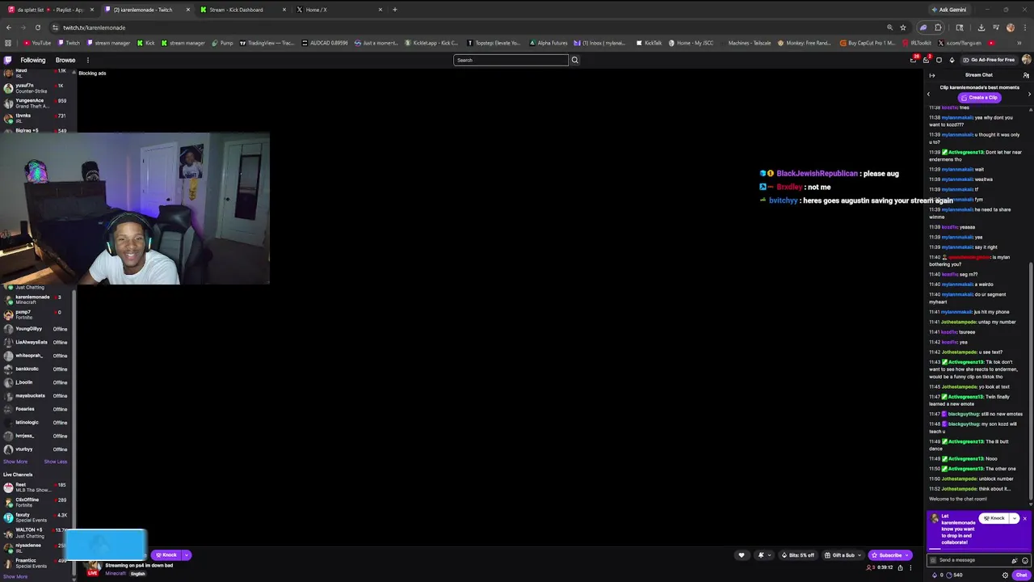1034x582 pixels.
Task: Click the Minecraft category link under stream
Action: point(116,573)
